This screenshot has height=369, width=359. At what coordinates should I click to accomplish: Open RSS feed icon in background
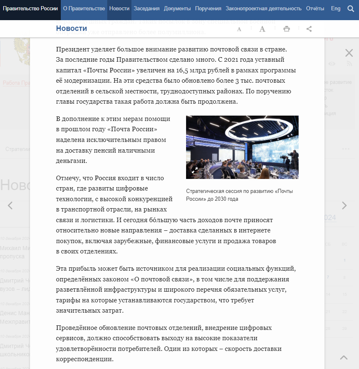click(350, 63)
